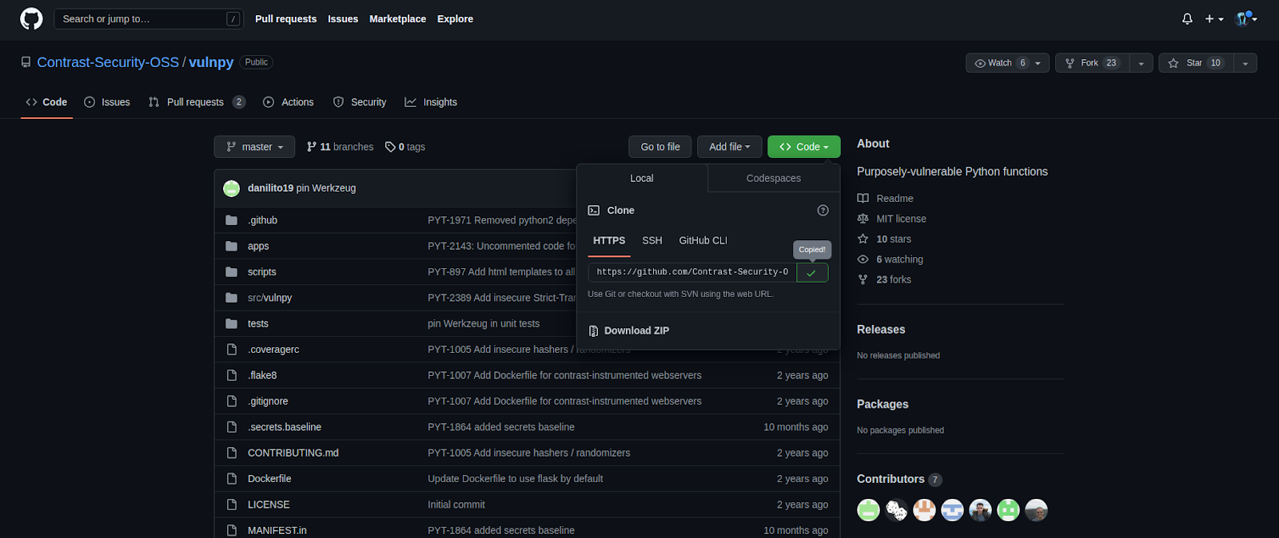
Task: Open the second contributor dice avatar
Action: [896, 510]
